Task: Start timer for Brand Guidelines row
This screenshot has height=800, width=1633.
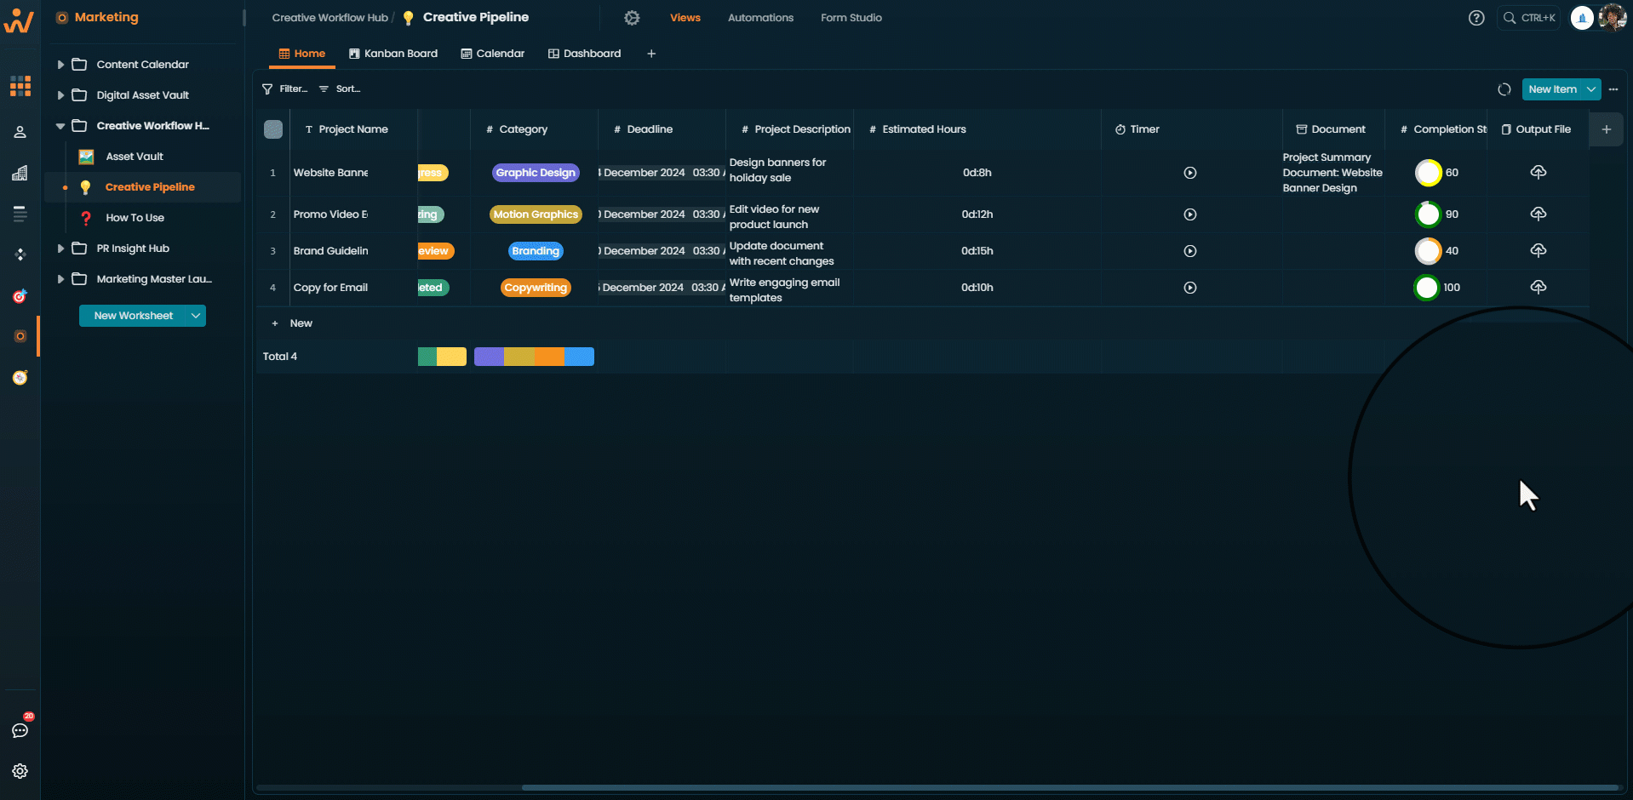Action: tap(1190, 251)
